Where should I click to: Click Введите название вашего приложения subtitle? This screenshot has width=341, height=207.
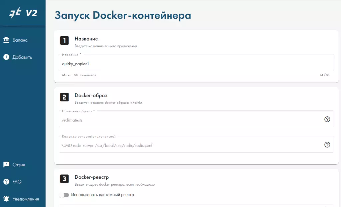click(x=106, y=46)
